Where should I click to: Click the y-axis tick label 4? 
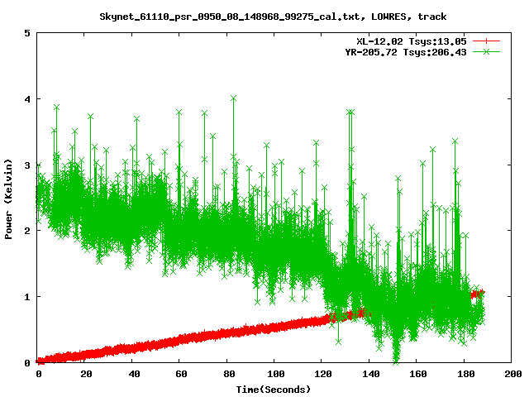pos(27,99)
